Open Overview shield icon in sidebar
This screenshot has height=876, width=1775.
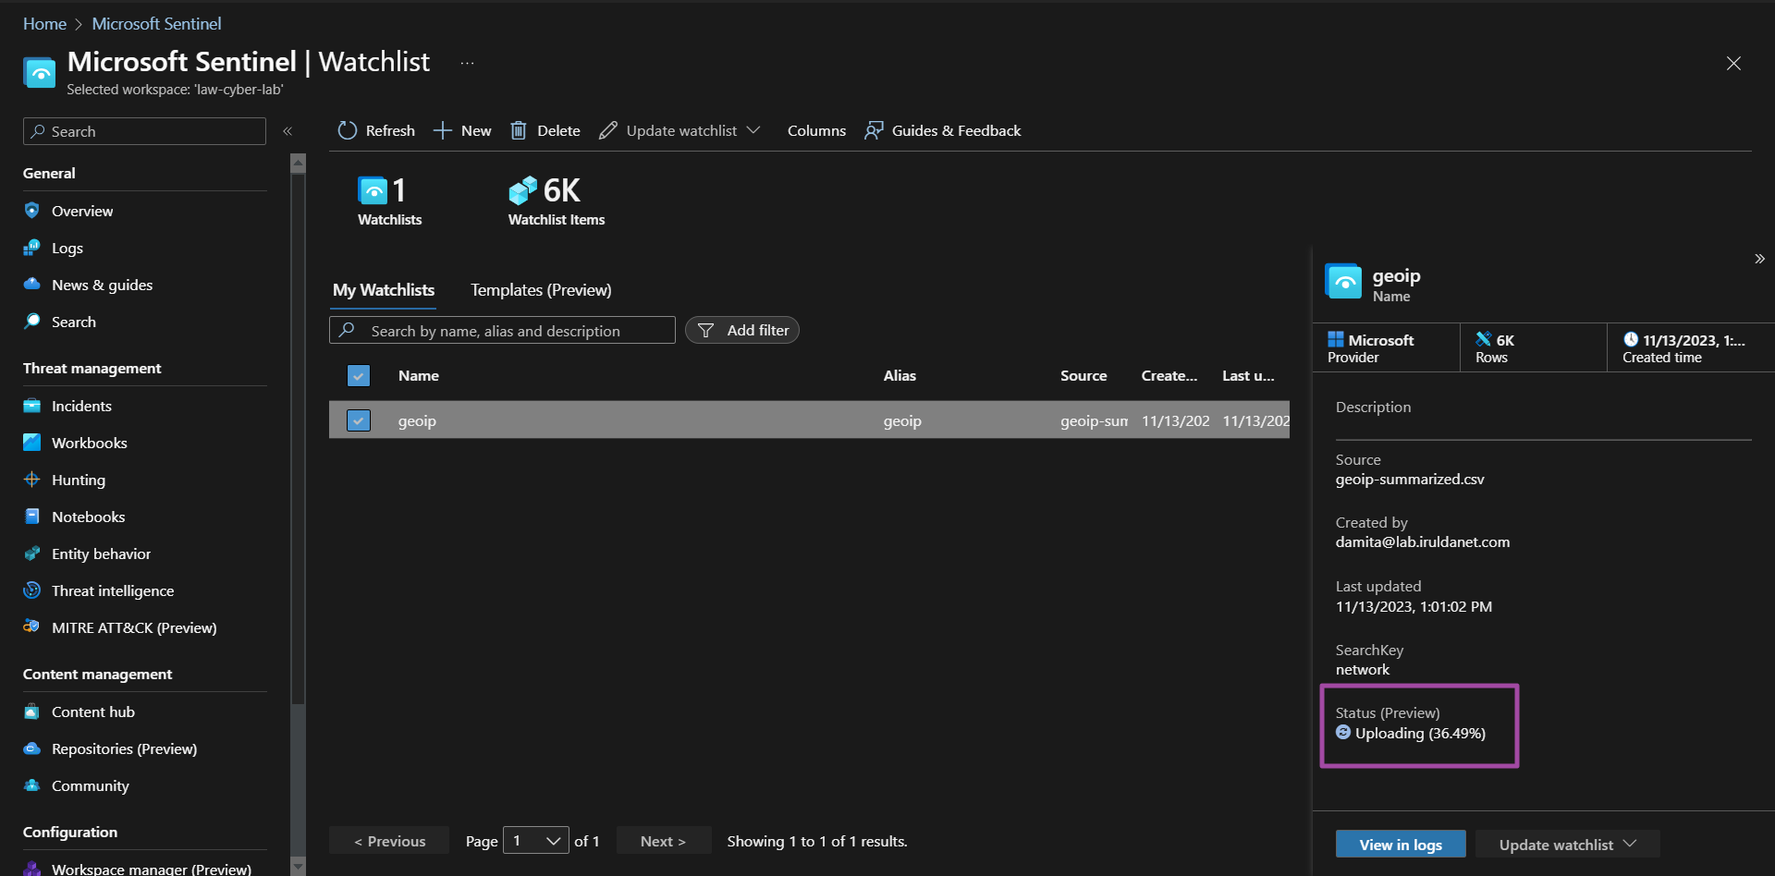click(x=32, y=211)
